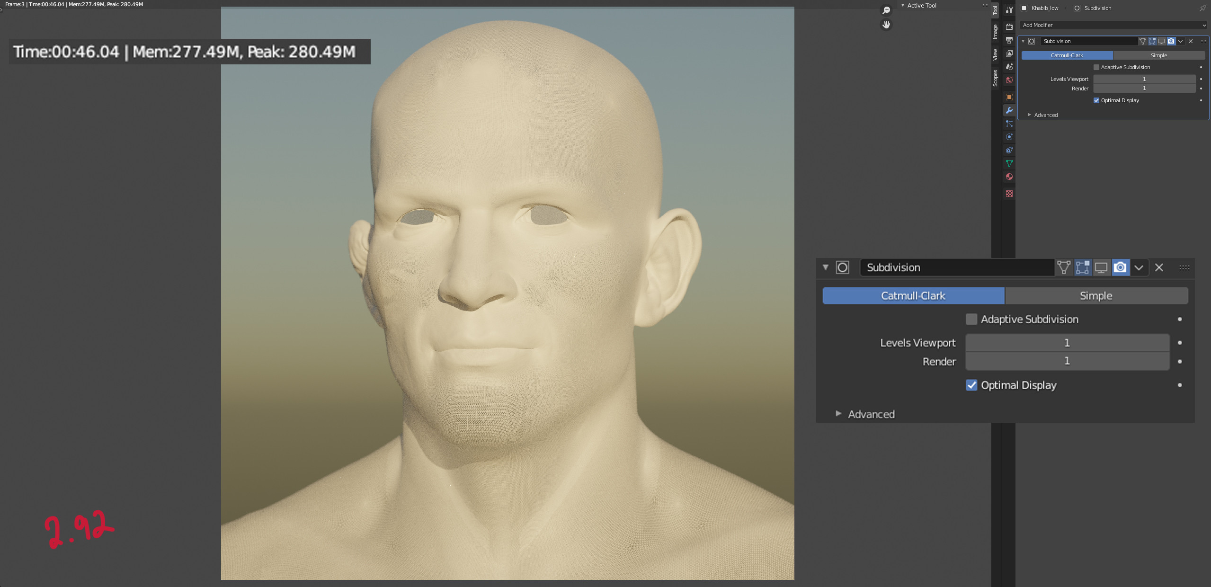The height and width of the screenshot is (587, 1211).
Task: Collapse triangle in enlarged Subdivision panel
Action: click(826, 267)
